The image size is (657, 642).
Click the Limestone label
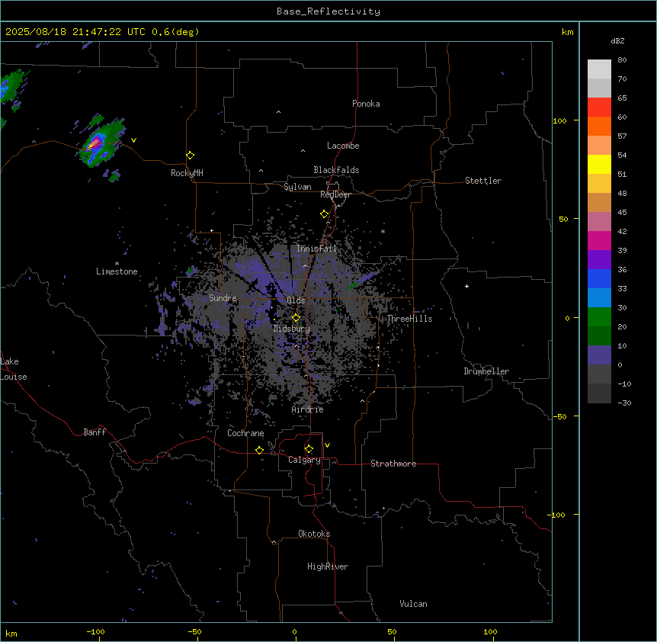click(117, 271)
